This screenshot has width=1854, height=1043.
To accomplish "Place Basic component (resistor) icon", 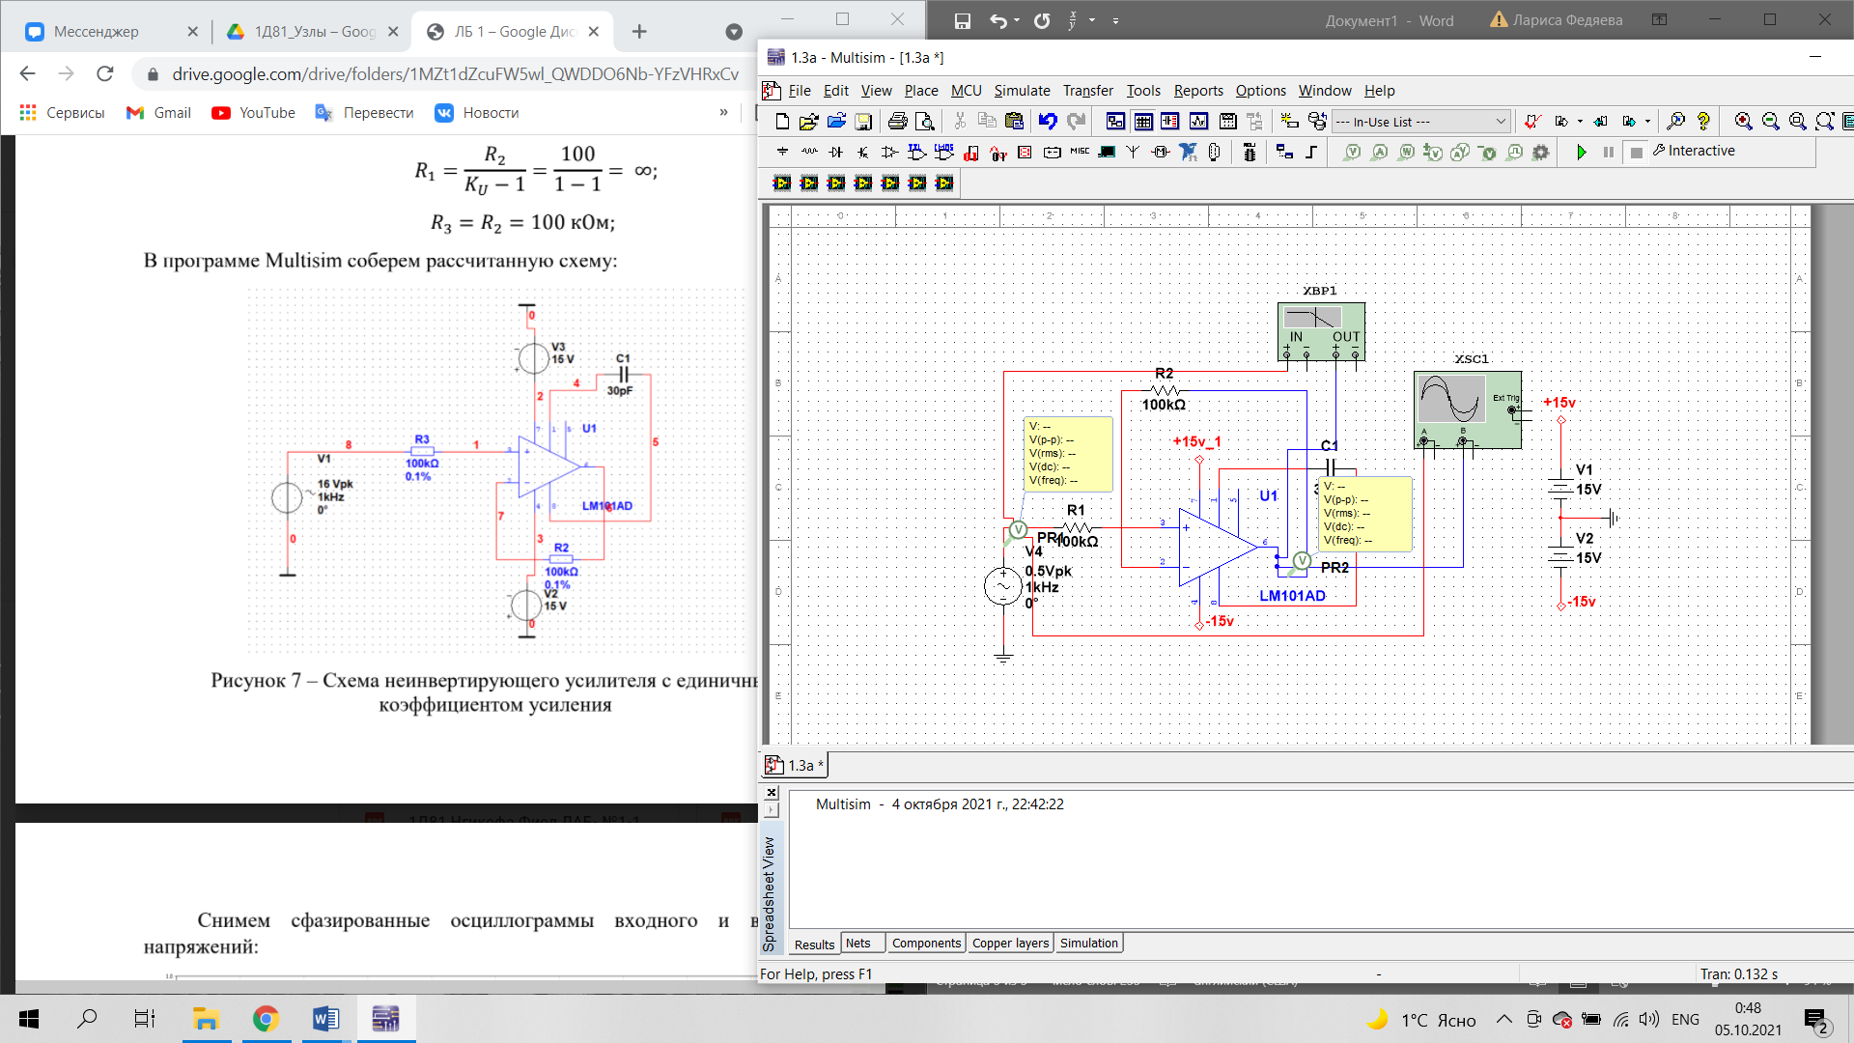I will (x=809, y=152).
